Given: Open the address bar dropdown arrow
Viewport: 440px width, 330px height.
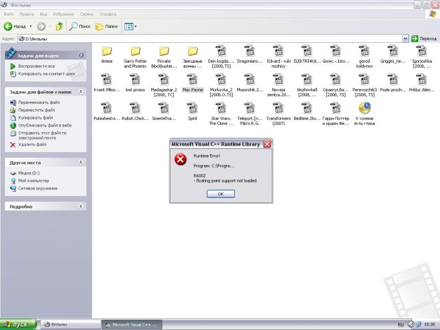Looking at the screenshot, I should click(405, 38).
